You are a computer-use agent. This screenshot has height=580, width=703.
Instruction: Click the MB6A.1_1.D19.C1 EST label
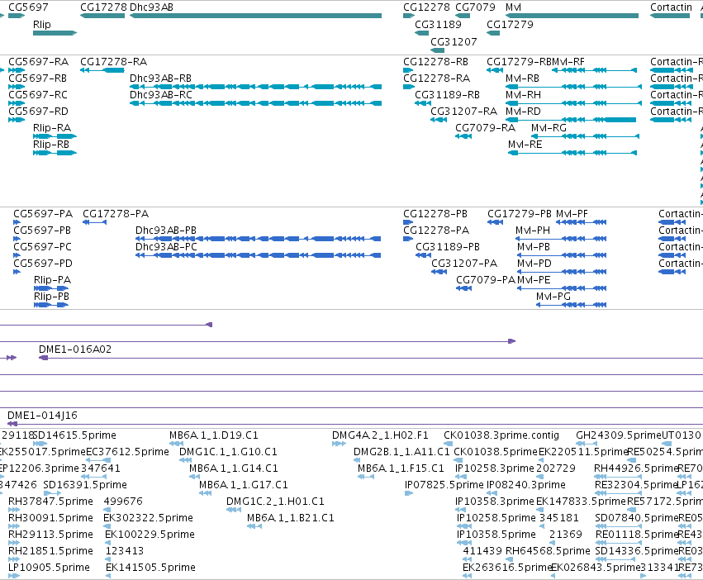tap(214, 435)
